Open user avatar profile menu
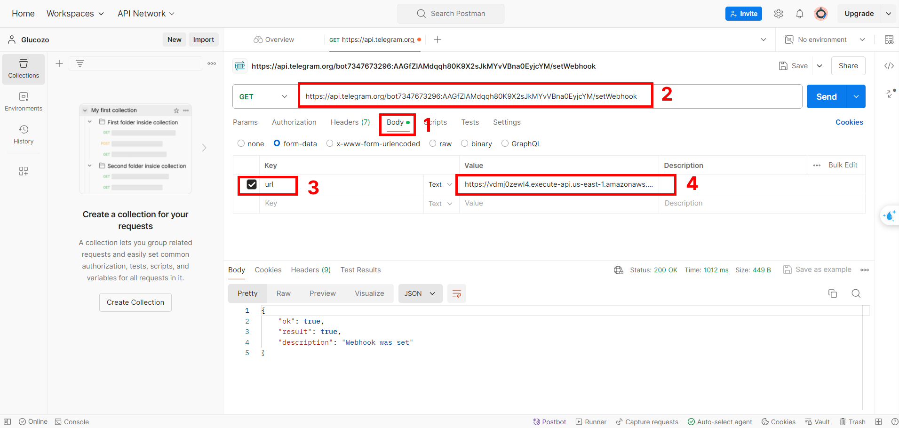This screenshot has width=899, height=428. (x=821, y=14)
